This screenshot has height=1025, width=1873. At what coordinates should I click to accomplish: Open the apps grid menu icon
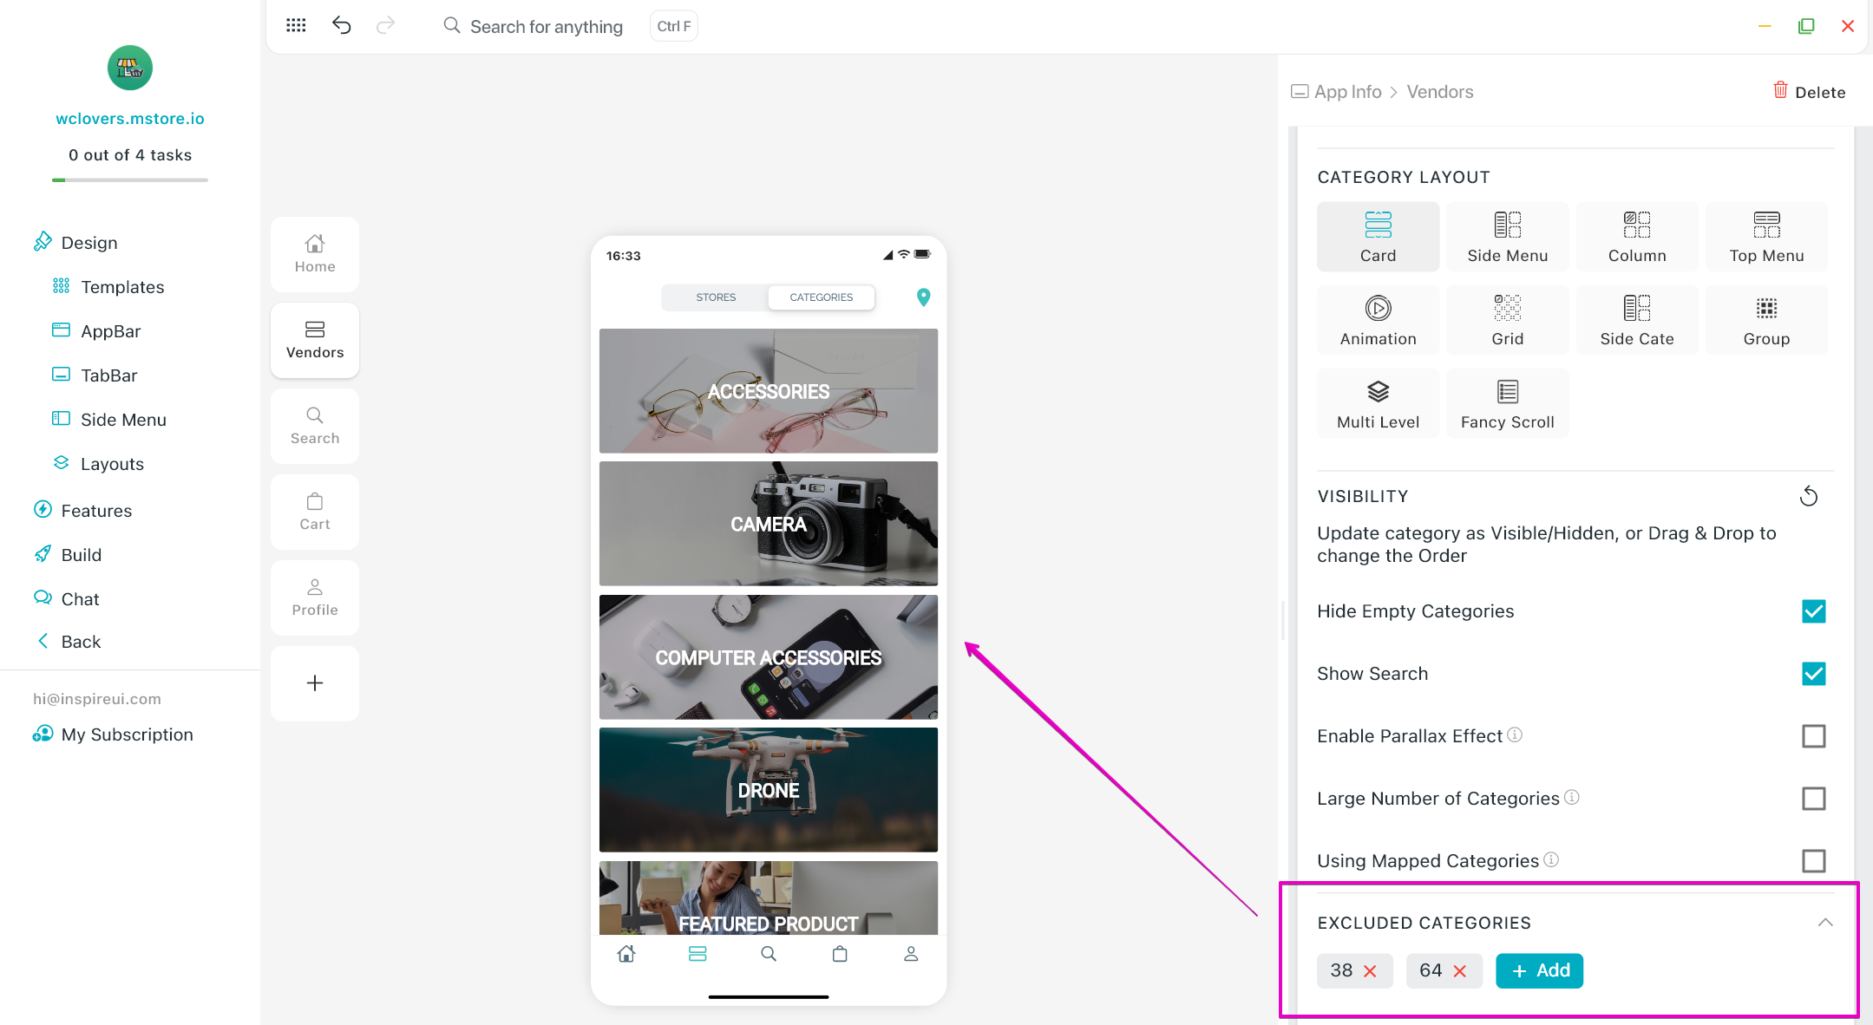click(296, 26)
